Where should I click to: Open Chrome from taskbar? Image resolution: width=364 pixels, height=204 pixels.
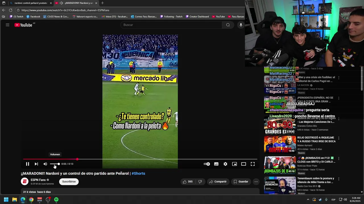(x=31, y=199)
